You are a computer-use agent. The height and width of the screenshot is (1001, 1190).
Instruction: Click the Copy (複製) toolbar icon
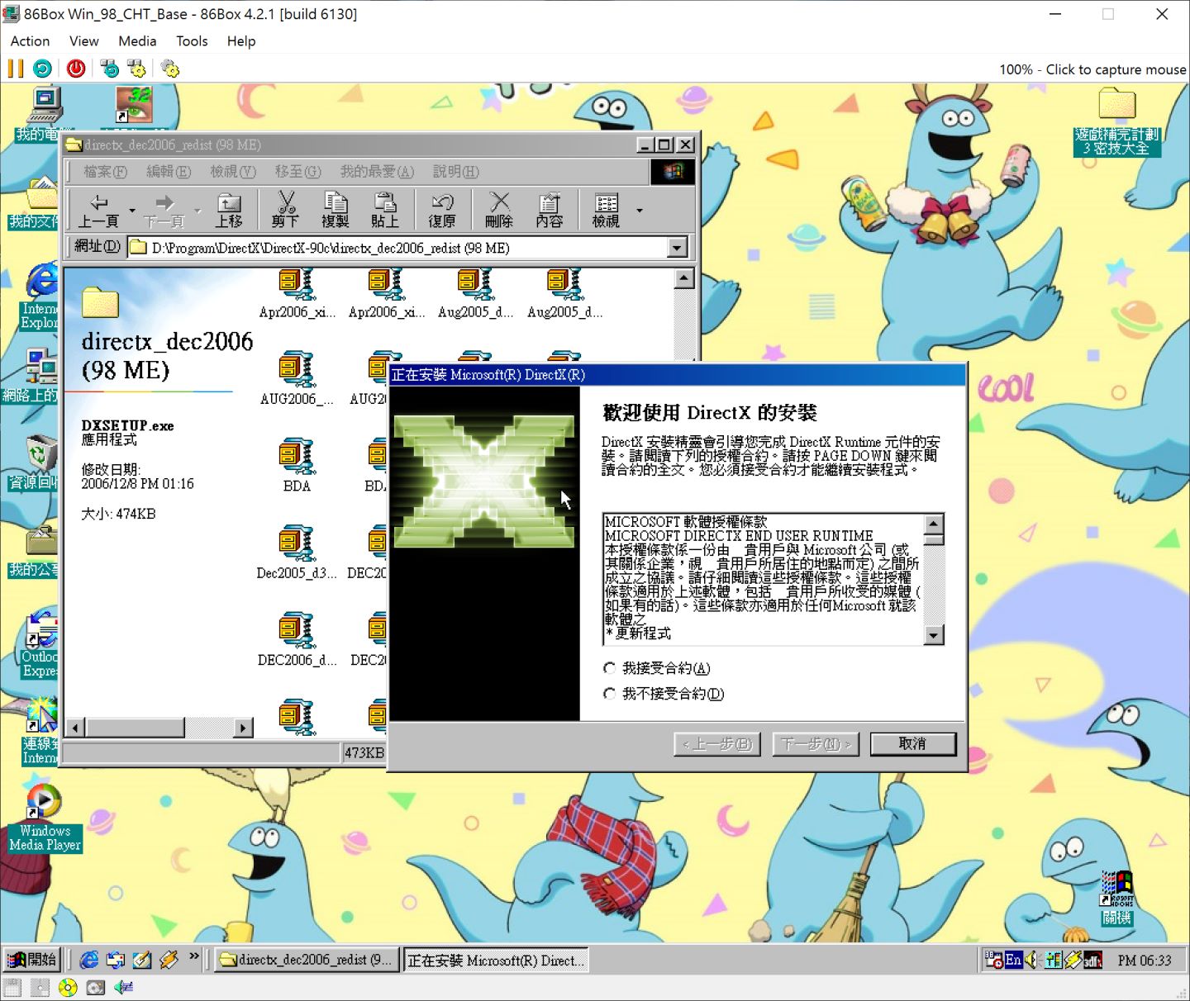tap(335, 210)
